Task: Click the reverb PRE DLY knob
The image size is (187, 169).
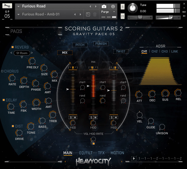Action: [32, 61]
